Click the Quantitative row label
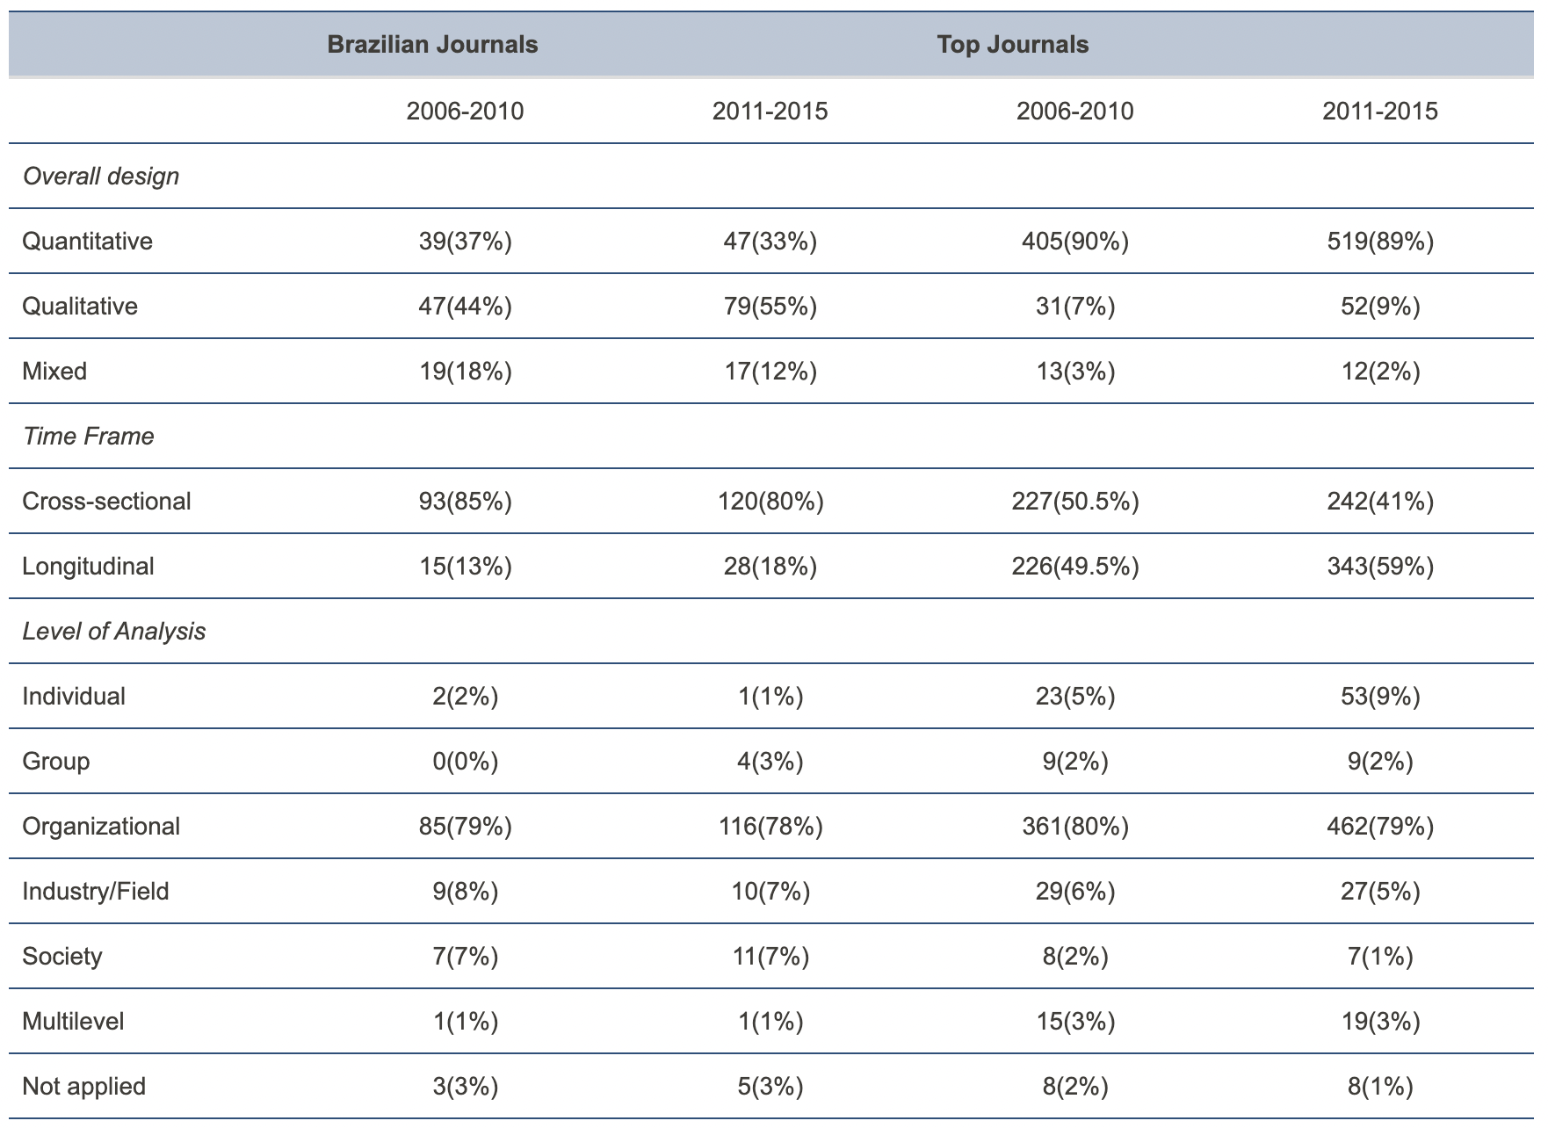 (x=87, y=242)
